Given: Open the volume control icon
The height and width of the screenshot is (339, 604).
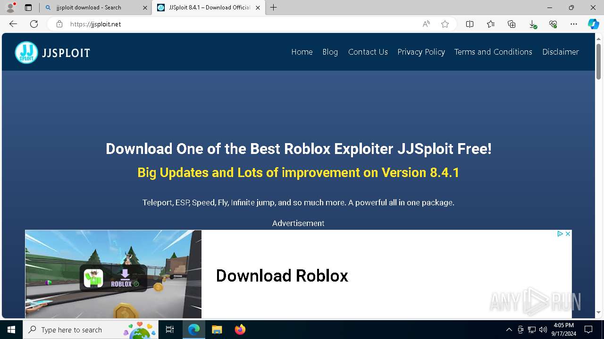Looking at the screenshot, I should [543, 330].
